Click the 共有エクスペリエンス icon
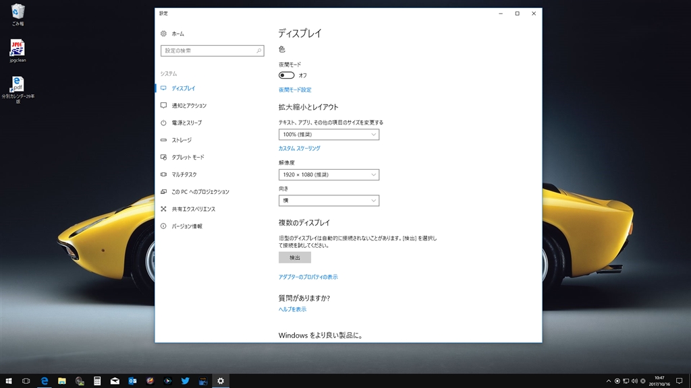The height and width of the screenshot is (388, 691). coord(163,209)
